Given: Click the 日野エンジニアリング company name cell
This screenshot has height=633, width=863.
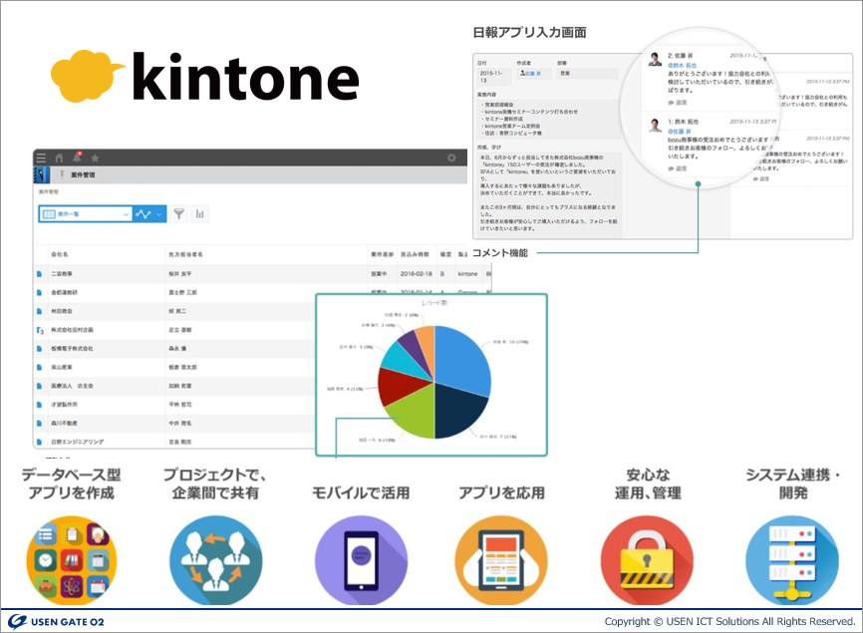Looking at the screenshot, I should 77,442.
